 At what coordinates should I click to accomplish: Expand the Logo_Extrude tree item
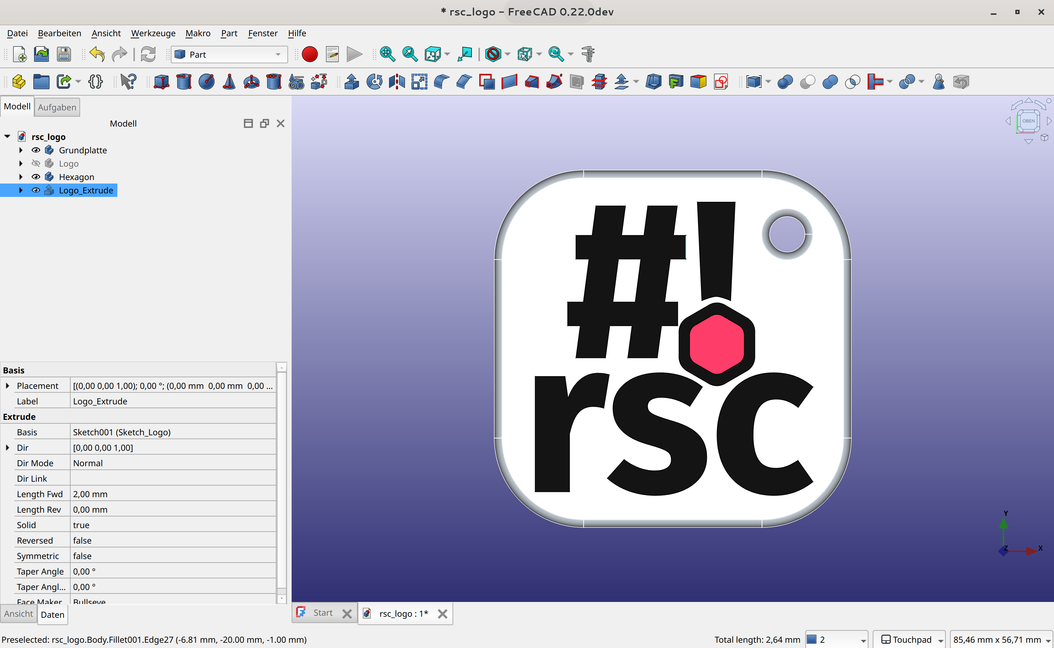point(20,190)
